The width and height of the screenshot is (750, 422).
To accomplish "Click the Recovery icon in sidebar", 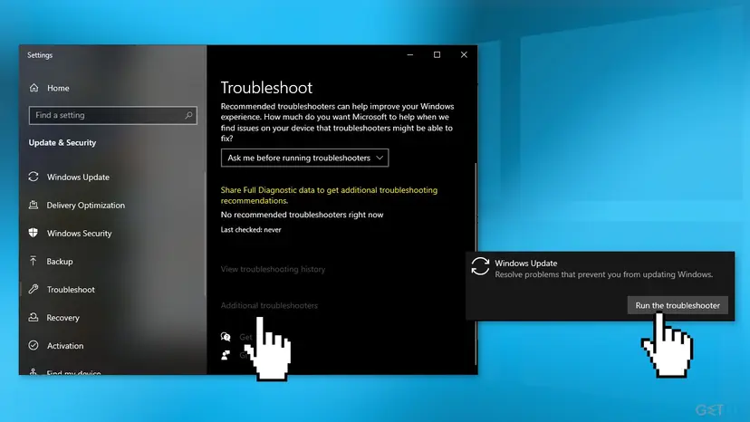I will 34,317.
